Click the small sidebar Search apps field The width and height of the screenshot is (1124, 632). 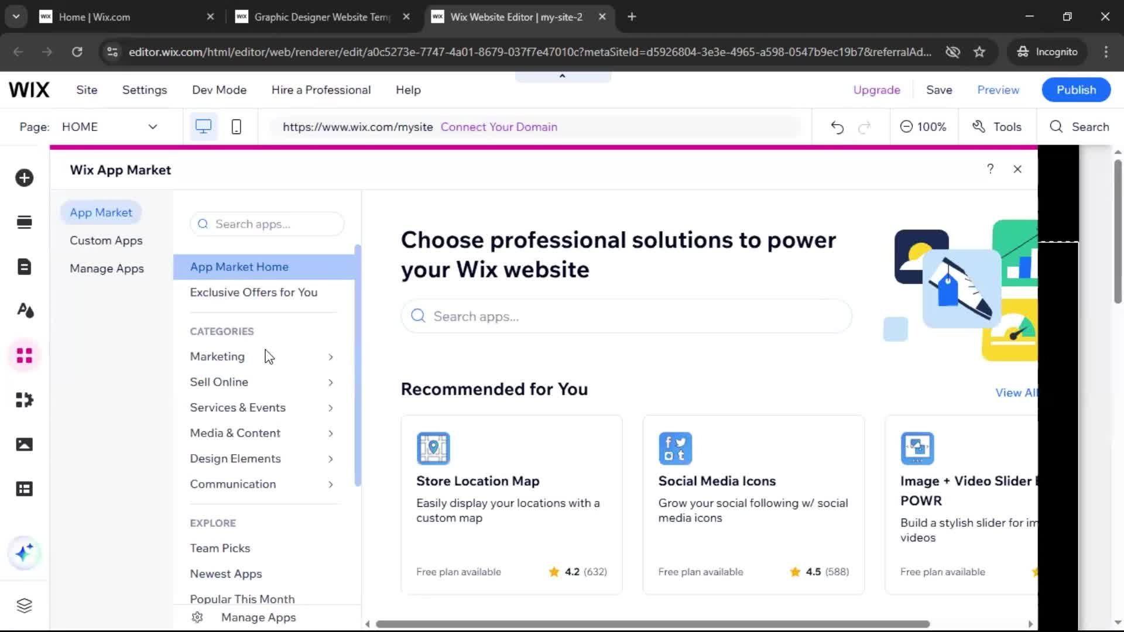(x=267, y=224)
